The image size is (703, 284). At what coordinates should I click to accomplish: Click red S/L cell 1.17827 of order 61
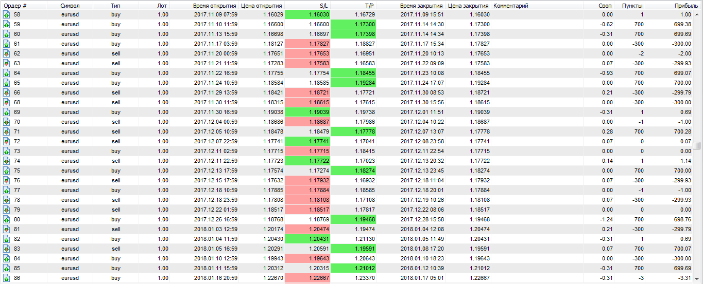point(307,44)
